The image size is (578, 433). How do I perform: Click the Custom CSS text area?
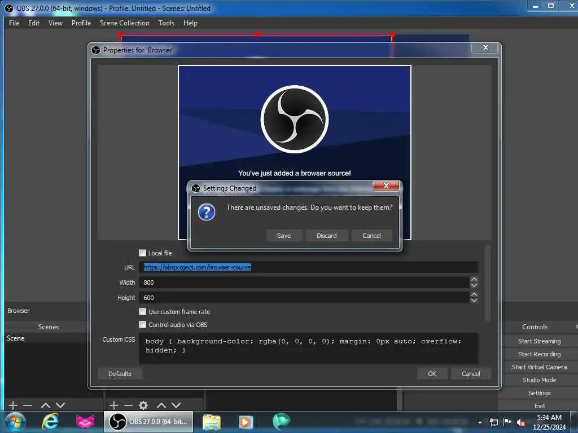coord(309,348)
